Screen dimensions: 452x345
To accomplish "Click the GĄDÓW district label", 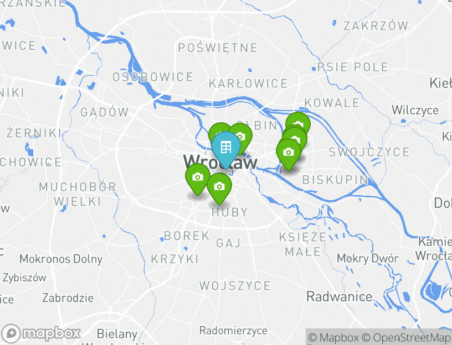I will pos(104,112).
